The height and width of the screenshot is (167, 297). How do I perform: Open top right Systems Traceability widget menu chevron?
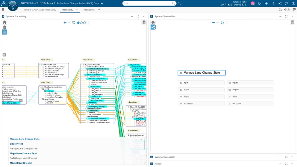(x=292, y=16)
